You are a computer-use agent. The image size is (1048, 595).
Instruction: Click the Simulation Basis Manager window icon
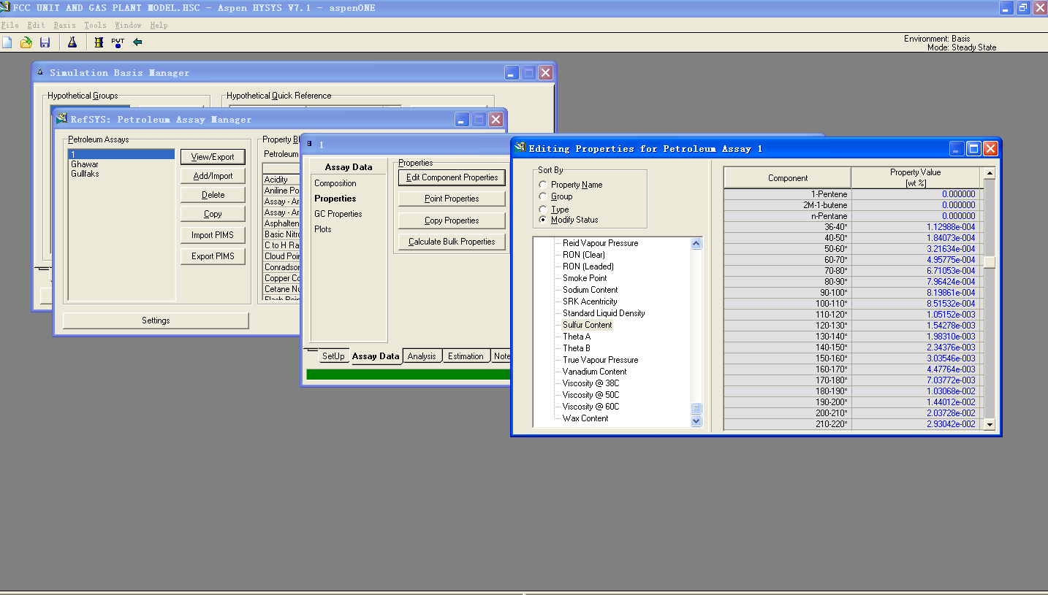click(40, 72)
